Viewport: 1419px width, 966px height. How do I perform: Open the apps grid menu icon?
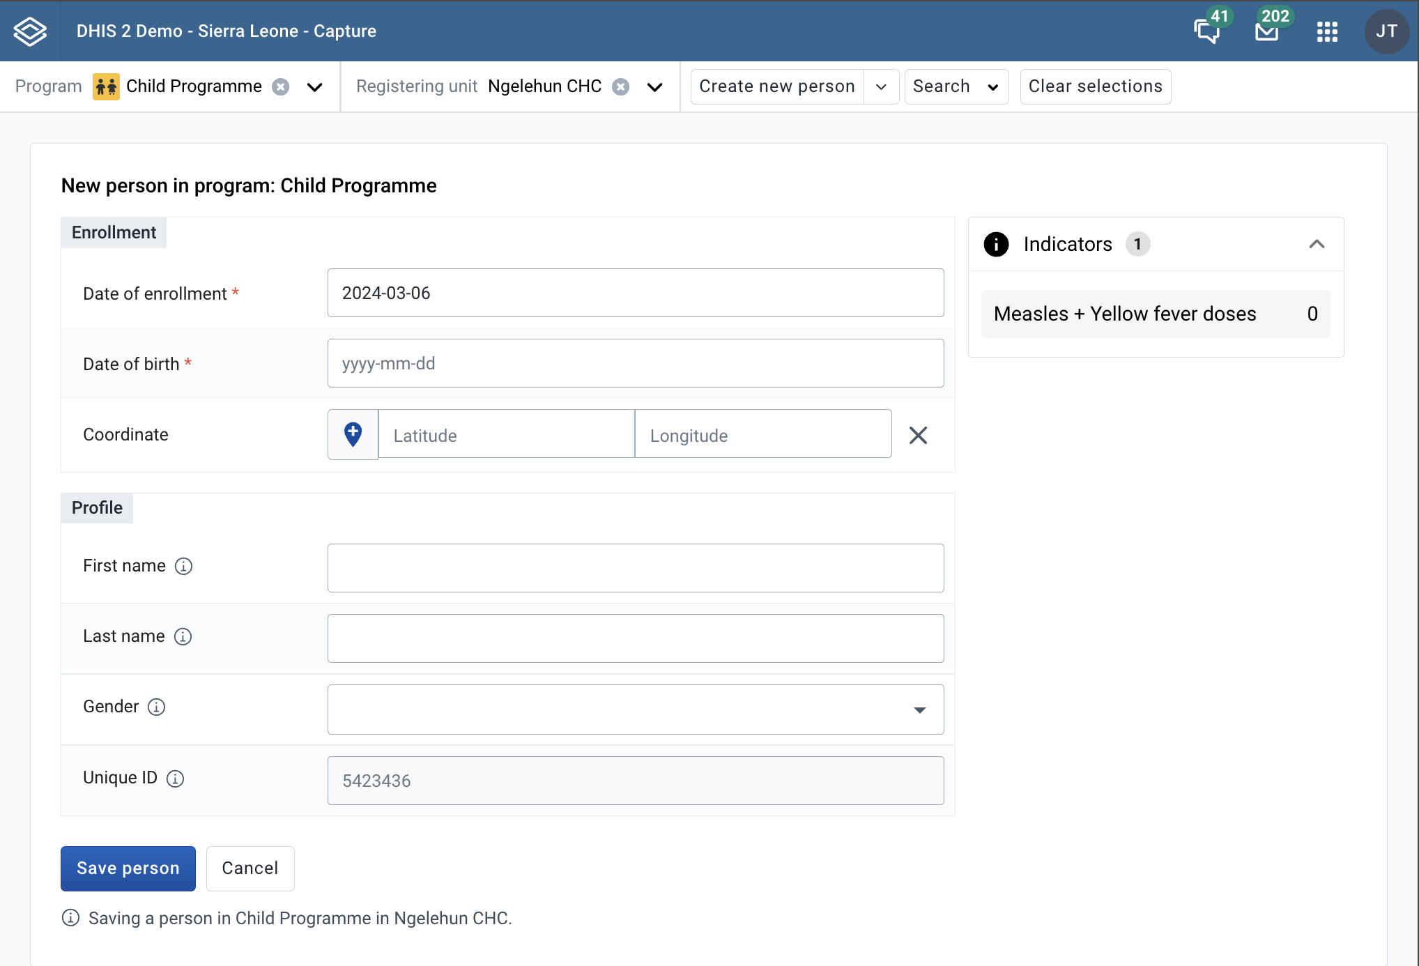point(1327,31)
